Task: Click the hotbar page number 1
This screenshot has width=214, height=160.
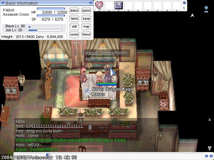Action: 184,9
